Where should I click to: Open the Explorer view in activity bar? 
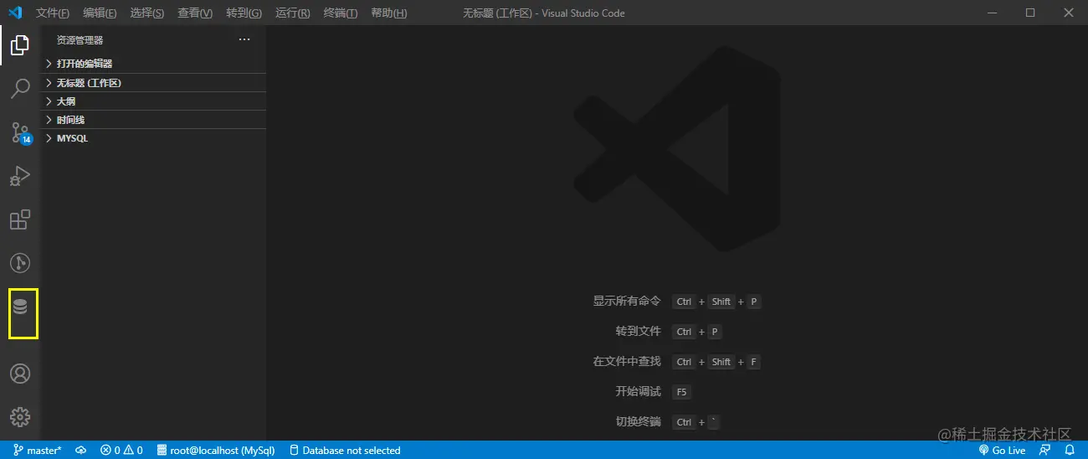[x=20, y=45]
